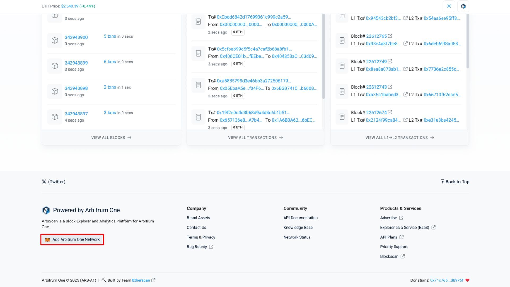Open Brand Assets page
The image size is (510, 287).
click(198, 218)
